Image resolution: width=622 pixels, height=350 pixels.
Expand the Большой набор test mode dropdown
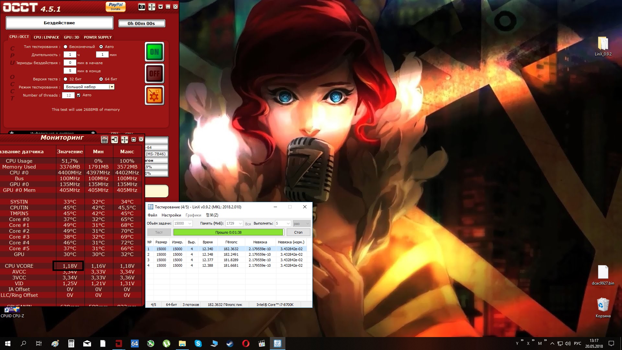click(111, 87)
